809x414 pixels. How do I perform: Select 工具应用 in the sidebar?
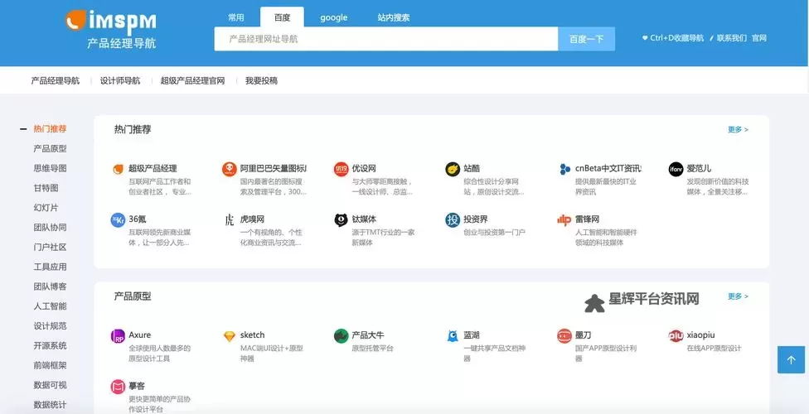coord(50,267)
